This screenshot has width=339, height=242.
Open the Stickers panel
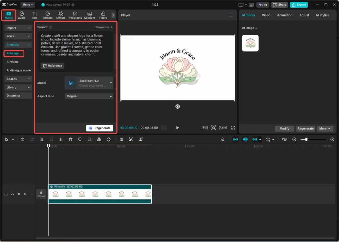47,15
